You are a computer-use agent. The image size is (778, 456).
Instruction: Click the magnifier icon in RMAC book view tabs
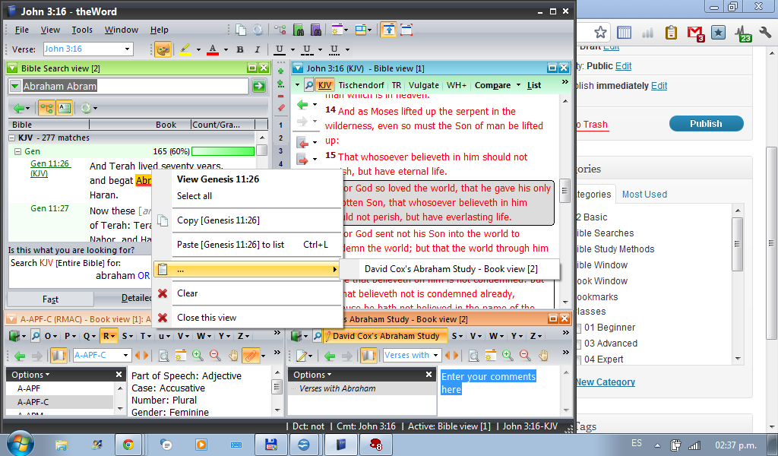click(35, 336)
